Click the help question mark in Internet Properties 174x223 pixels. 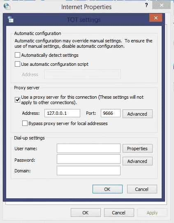pos(146,5)
